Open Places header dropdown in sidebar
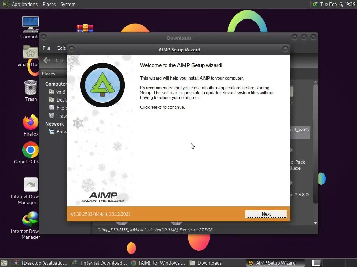 54,74
